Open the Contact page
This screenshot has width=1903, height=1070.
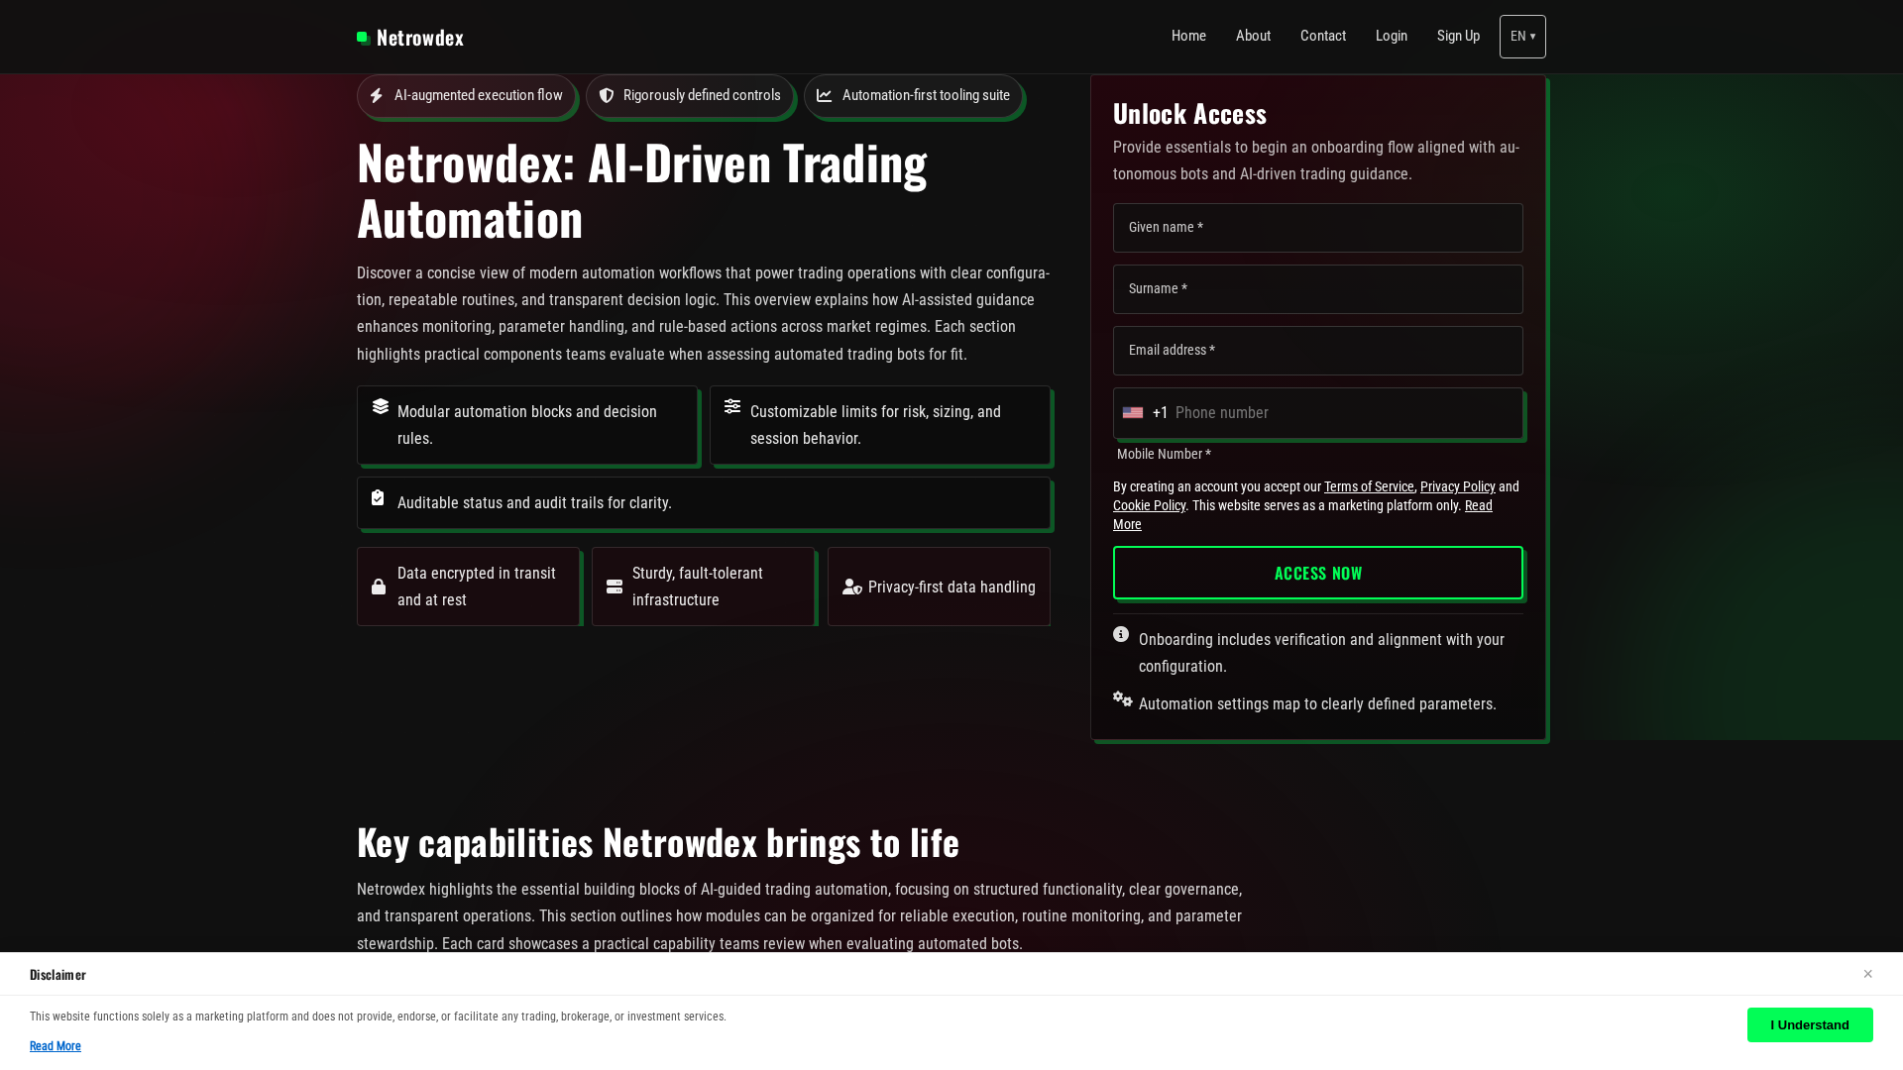click(x=1323, y=36)
